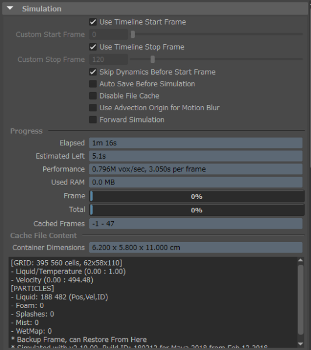Click the Liquid: 188 482 line
This screenshot has width=311, height=350.
(60, 297)
